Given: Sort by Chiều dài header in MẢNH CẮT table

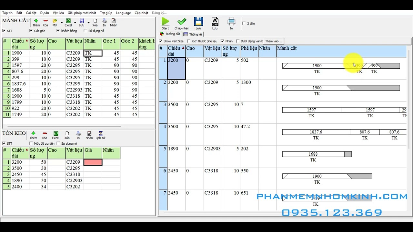Looking at the screenshot, I should (20, 44).
